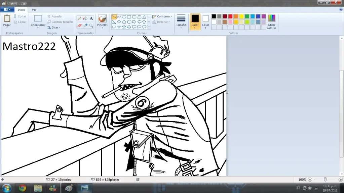
Task: Open Paint help question mark icon
Action: click(x=341, y=9)
